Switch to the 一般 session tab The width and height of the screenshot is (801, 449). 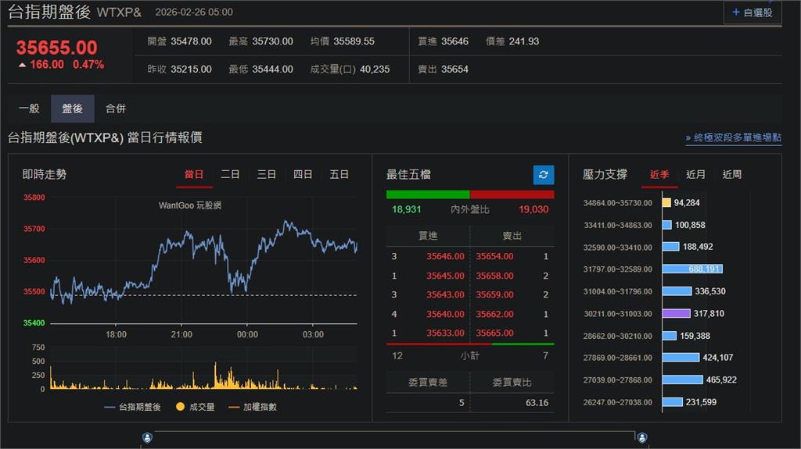coord(29,109)
